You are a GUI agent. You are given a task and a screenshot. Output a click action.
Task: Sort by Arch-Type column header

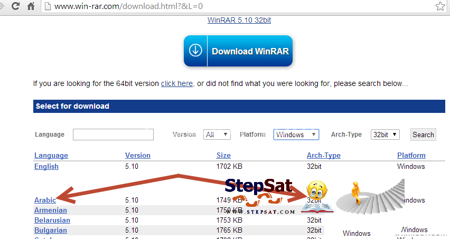tap(323, 156)
